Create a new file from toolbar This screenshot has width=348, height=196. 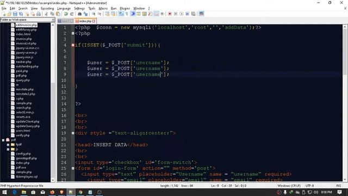[4, 14]
